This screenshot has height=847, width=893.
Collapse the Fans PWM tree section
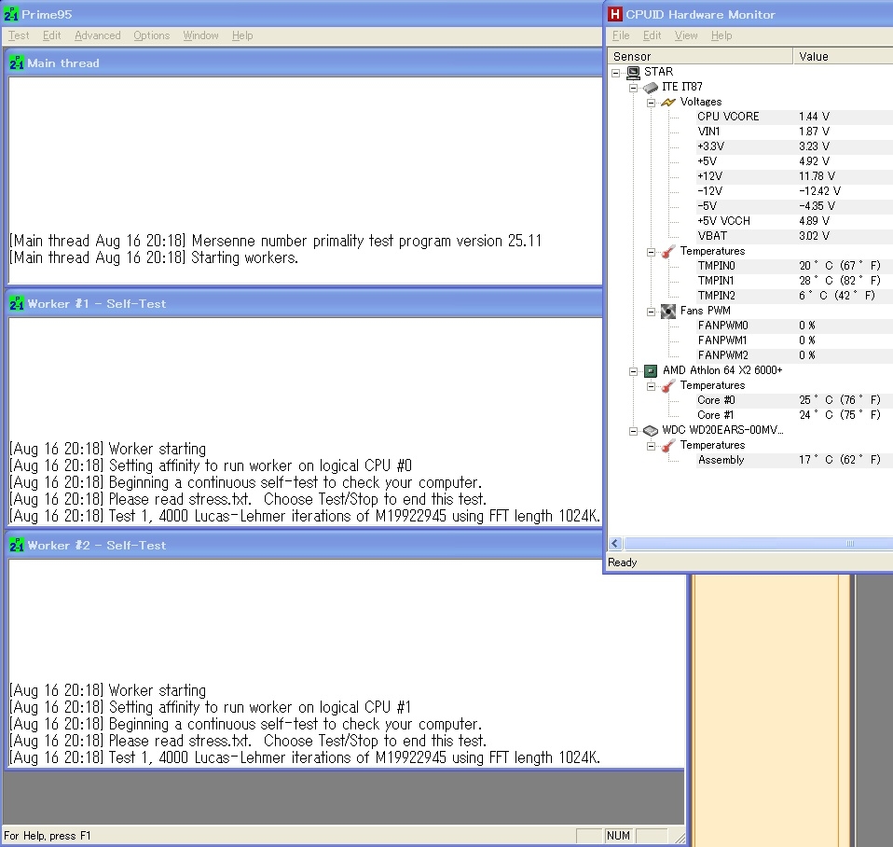[x=651, y=311]
